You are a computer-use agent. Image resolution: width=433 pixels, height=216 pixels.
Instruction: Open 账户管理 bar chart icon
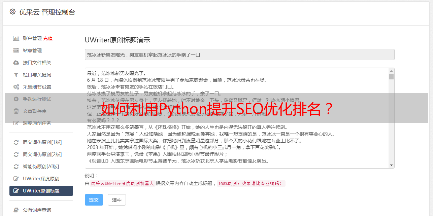point(16,38)
